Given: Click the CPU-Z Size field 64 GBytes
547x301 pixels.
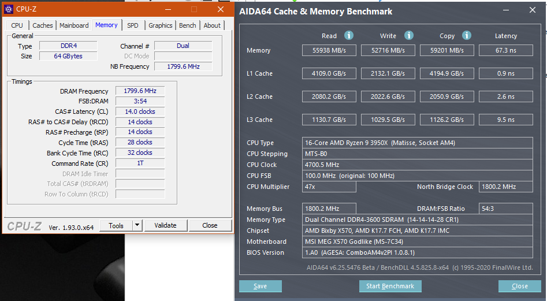Looking at the screenshot, I should point(68,56).
